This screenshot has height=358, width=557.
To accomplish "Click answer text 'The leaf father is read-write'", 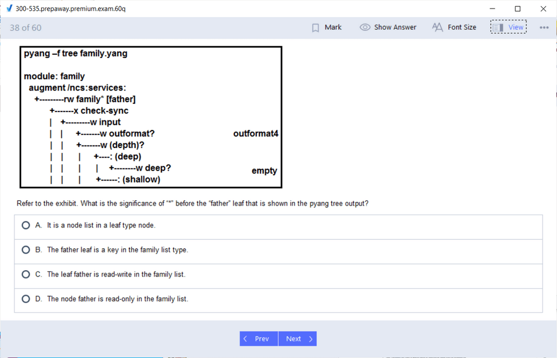I will [x=116, y=274].
